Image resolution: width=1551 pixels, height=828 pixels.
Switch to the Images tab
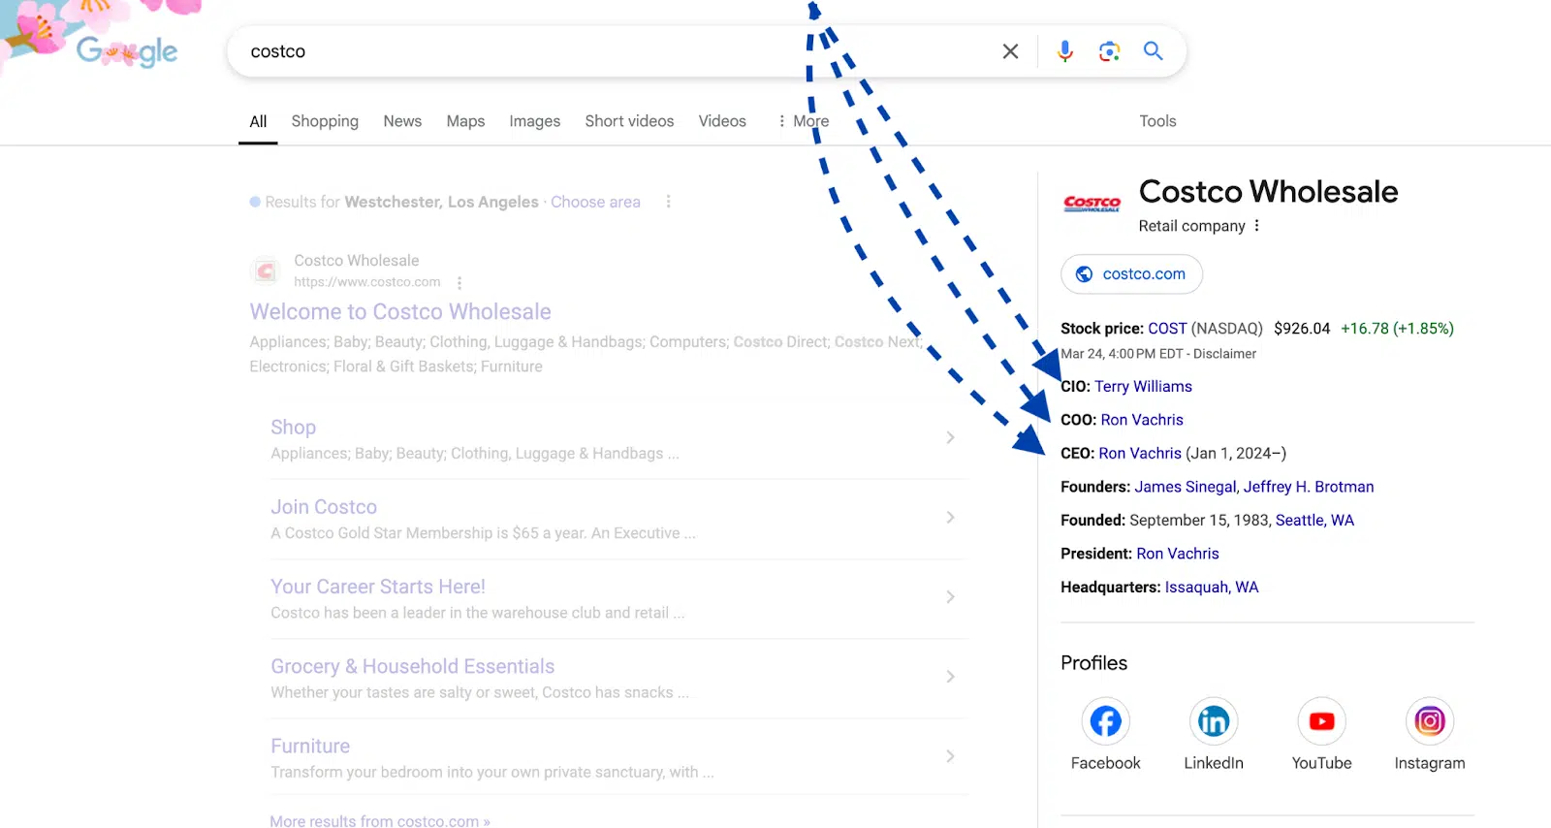point(535,121)
